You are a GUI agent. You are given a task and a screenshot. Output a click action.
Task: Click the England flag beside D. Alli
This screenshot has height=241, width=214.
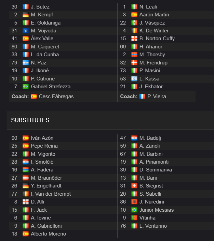[26, 202]
